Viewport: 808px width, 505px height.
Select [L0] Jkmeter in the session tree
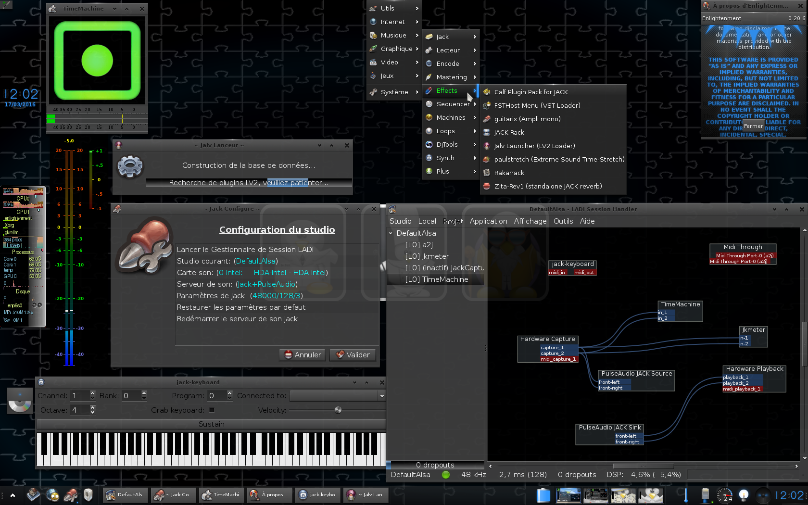pos(427,256)
